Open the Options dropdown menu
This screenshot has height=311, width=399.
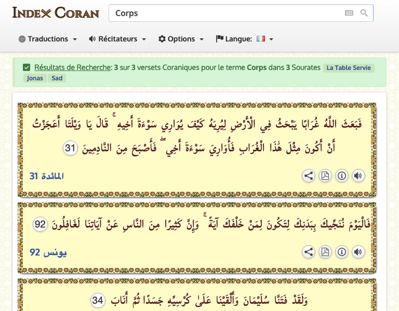pyautogui.click(x=181, y=39)
